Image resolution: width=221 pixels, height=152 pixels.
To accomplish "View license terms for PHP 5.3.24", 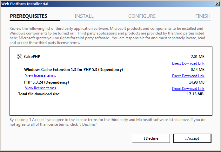I will coord(40,88).
